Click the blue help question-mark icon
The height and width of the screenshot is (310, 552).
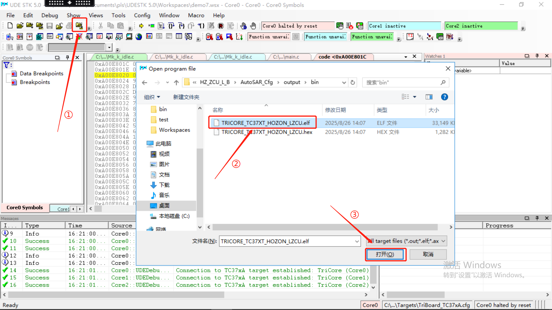[444, 97]
